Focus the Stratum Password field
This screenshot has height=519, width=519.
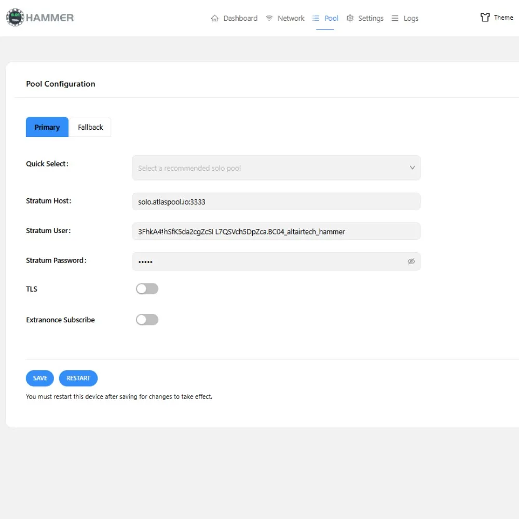(276, 262)
